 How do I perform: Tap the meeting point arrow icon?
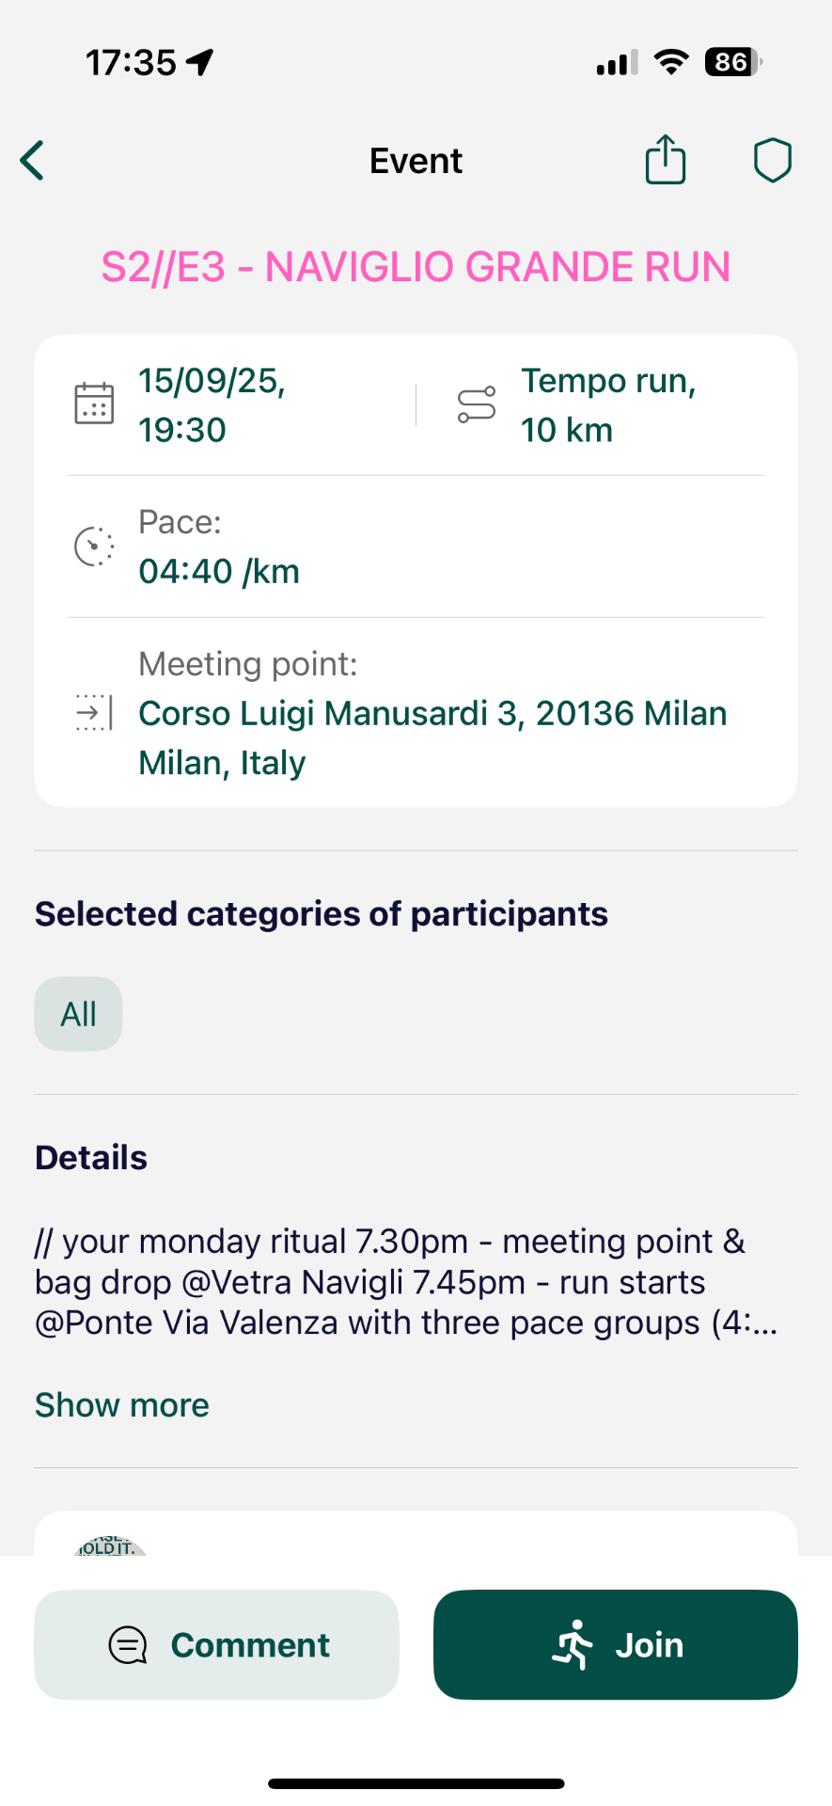coord(94,713)
